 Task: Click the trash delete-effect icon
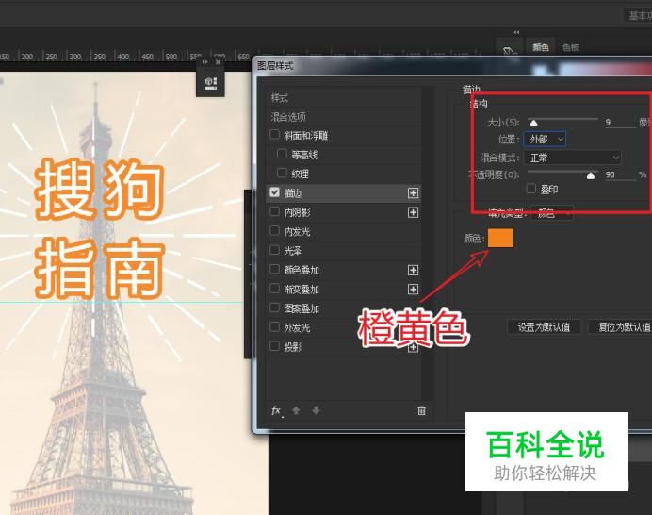tap(421, 411)
